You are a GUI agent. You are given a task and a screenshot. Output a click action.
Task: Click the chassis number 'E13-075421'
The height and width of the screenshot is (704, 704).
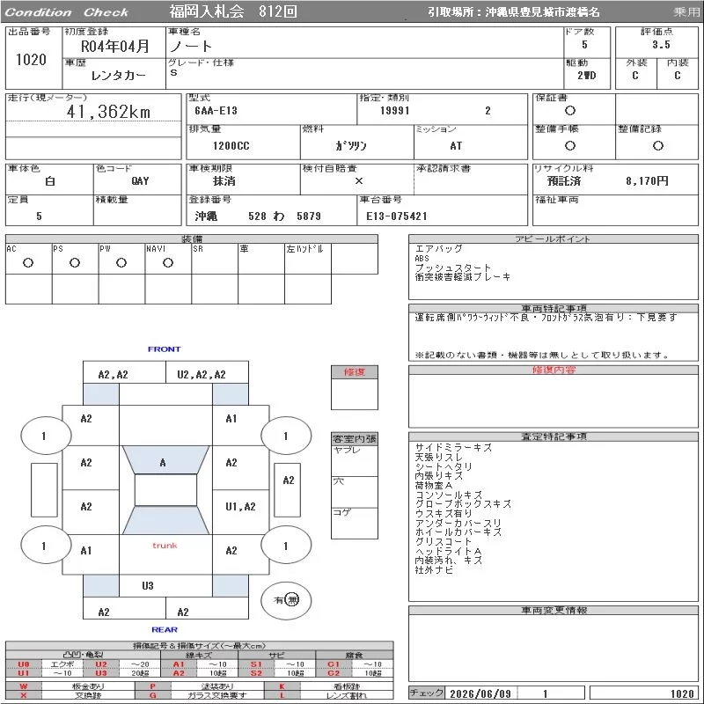[397, 216]
